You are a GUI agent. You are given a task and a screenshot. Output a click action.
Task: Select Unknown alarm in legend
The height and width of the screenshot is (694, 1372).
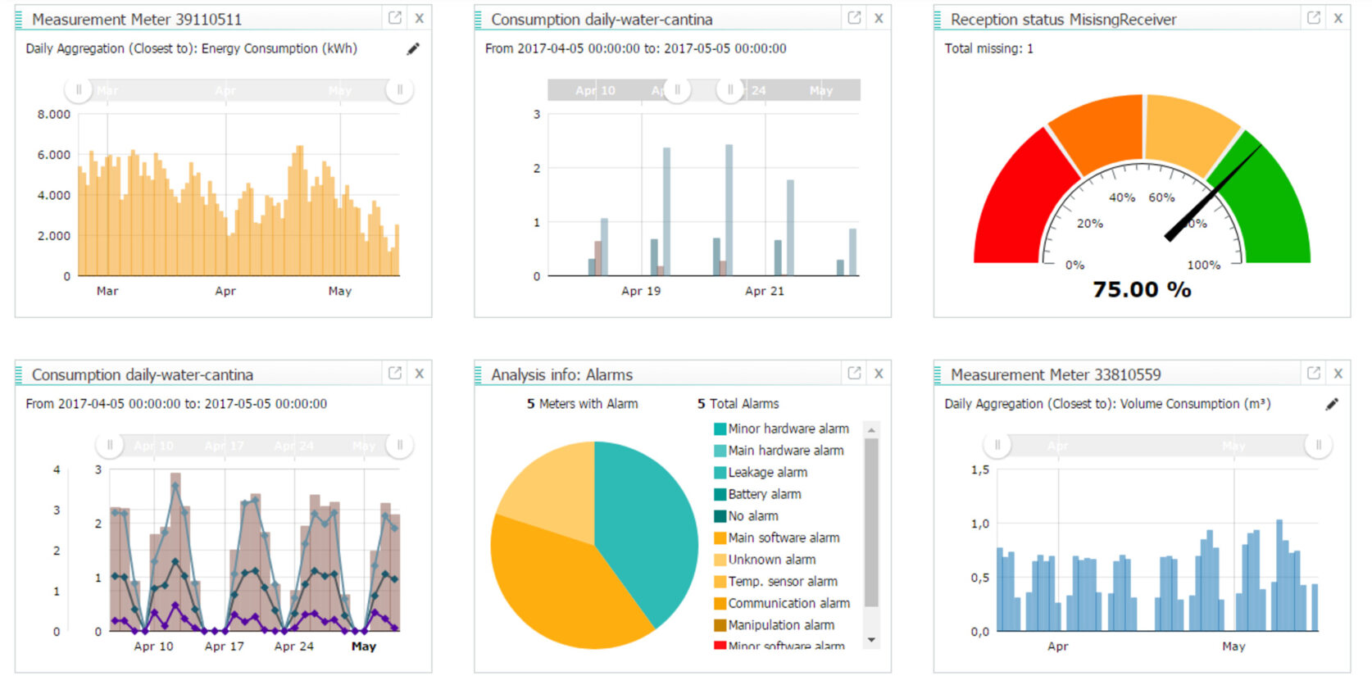[771, 560]
